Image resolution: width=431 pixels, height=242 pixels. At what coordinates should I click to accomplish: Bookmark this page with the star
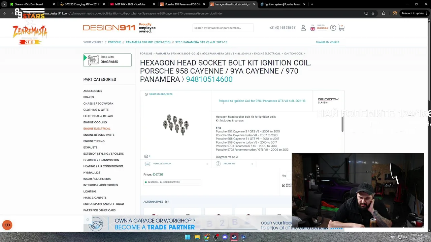(x=373, y=13)
